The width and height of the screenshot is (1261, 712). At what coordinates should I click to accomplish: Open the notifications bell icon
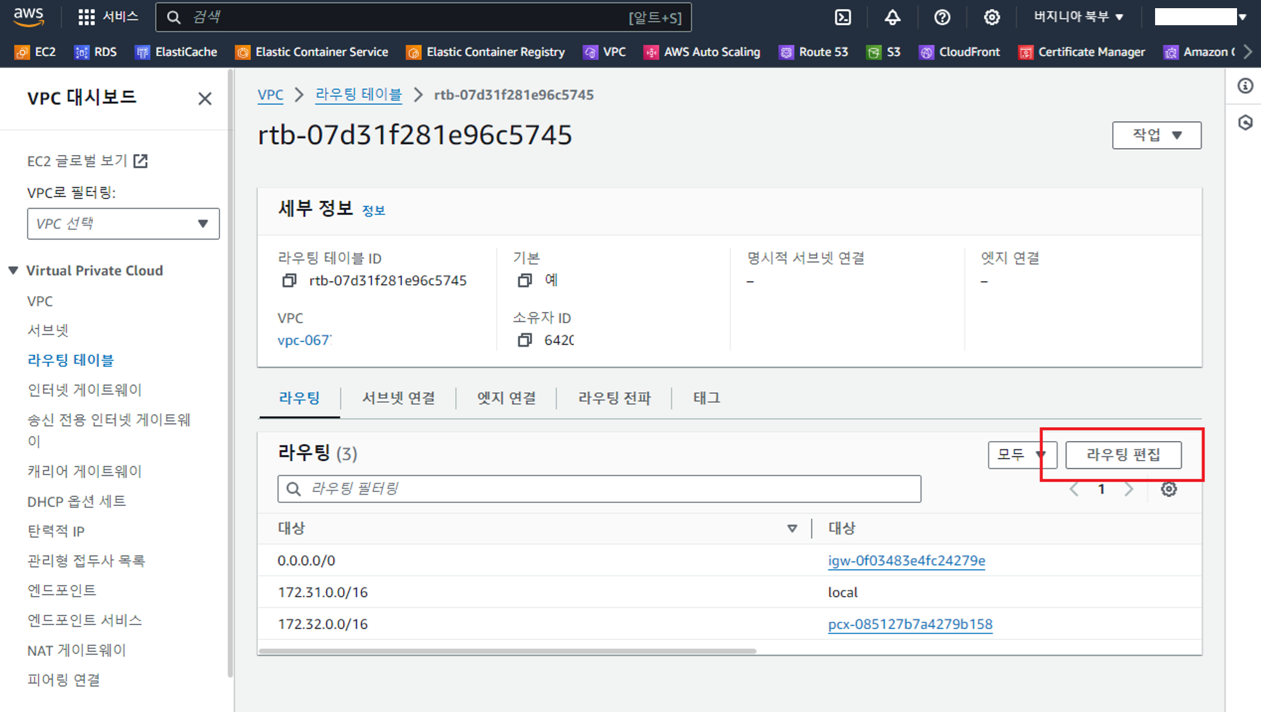click(x=892, y=17)
